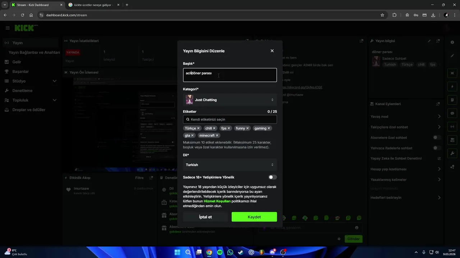This screenshot has width=460, height=258.
Task: Pop out the Etkinlik Akışı panel
Action: click(151, 178)
